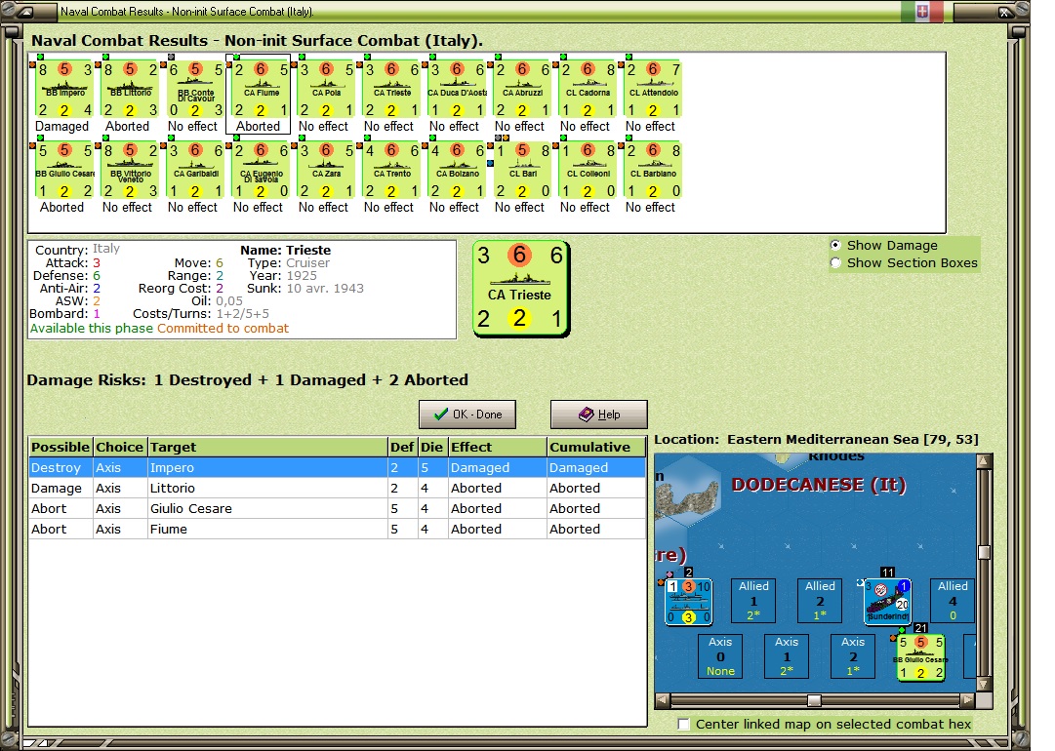Click the map vertical scrollbar thumb
The width and height of the screenshot is (1055, 751).
tap(984, 552)
